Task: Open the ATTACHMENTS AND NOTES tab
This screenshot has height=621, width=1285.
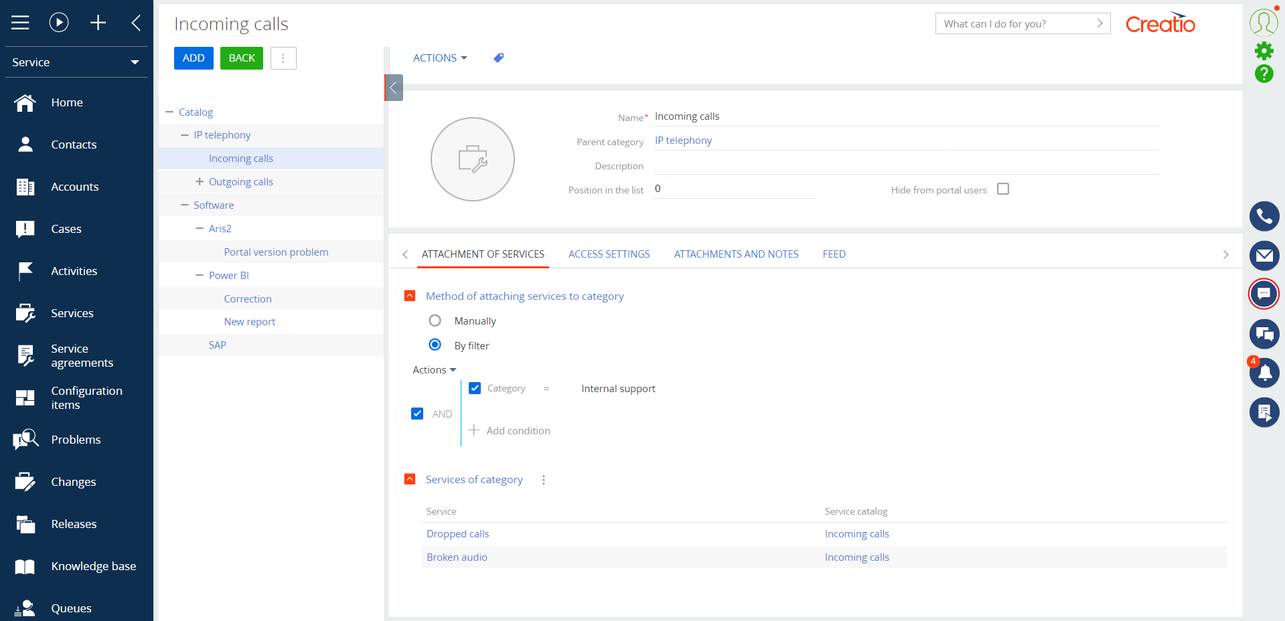Action: (736, 254)
